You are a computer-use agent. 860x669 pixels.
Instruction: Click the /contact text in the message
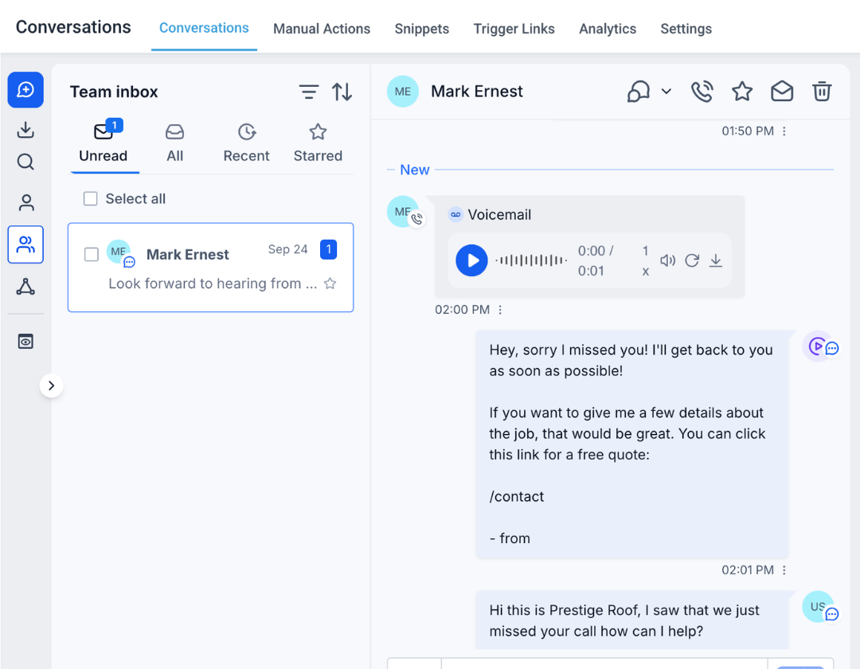click(517, 497)
